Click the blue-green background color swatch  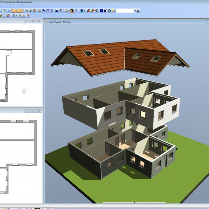pyautogui.click(x=82, y=11)
